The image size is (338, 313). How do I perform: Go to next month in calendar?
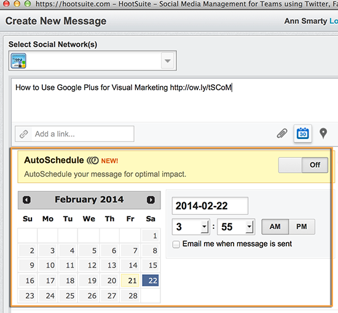tap(151, 200)
